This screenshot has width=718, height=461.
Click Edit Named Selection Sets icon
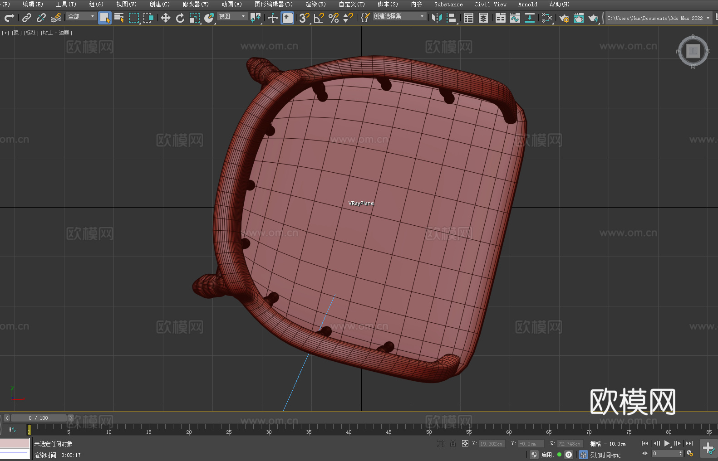[365, 18]
